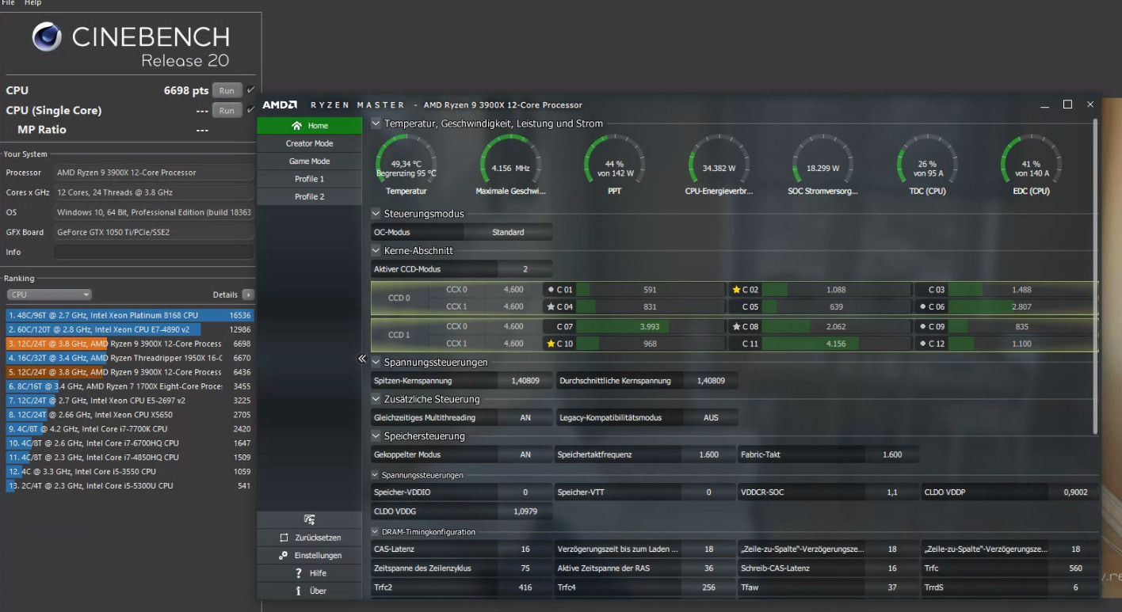
Task: Select ranking row Intel Xeon Platinum 8168 CPU
Action: point(129,315)
